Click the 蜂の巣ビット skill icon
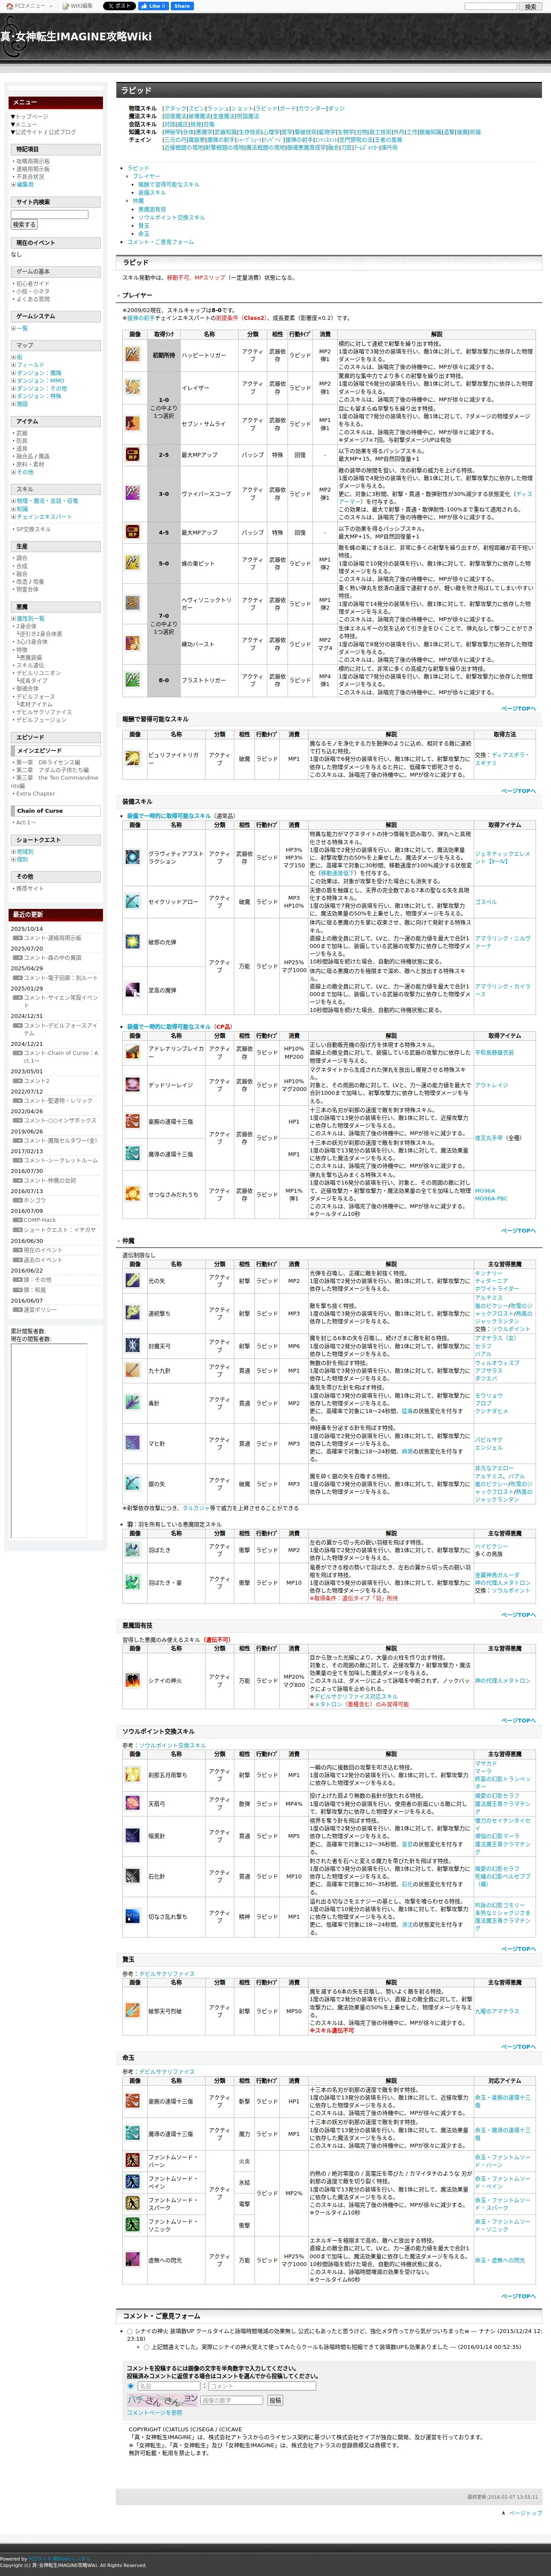 [132, 563]
